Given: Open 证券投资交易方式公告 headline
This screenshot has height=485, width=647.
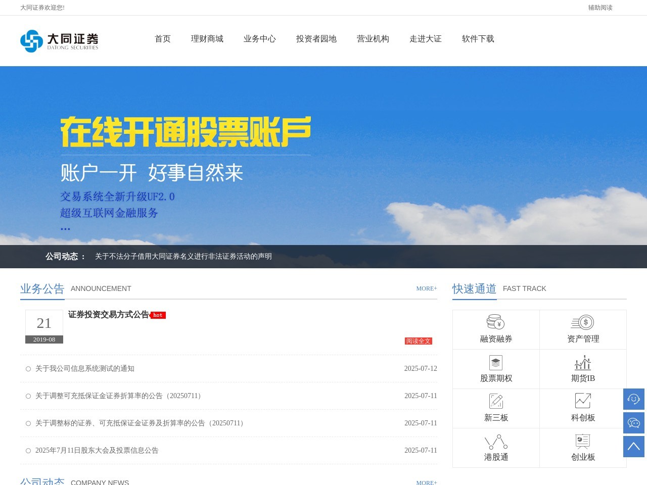Looking at the screenshot, I should click(109, 315).
